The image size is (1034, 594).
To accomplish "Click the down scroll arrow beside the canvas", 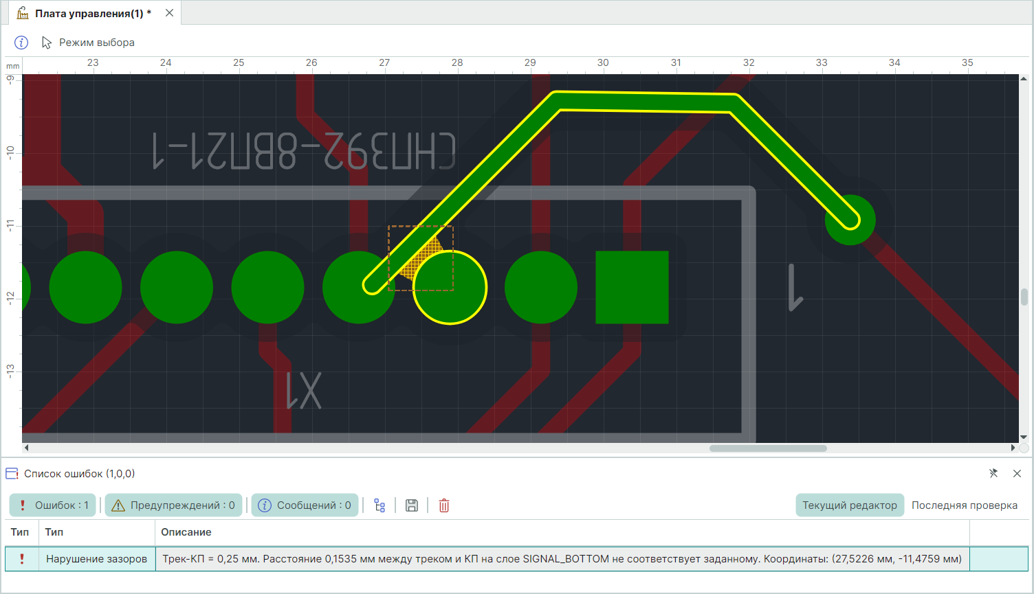I will click(1024, 437).
